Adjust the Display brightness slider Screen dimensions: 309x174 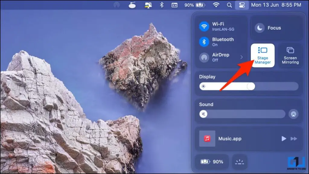click(250, 87)
